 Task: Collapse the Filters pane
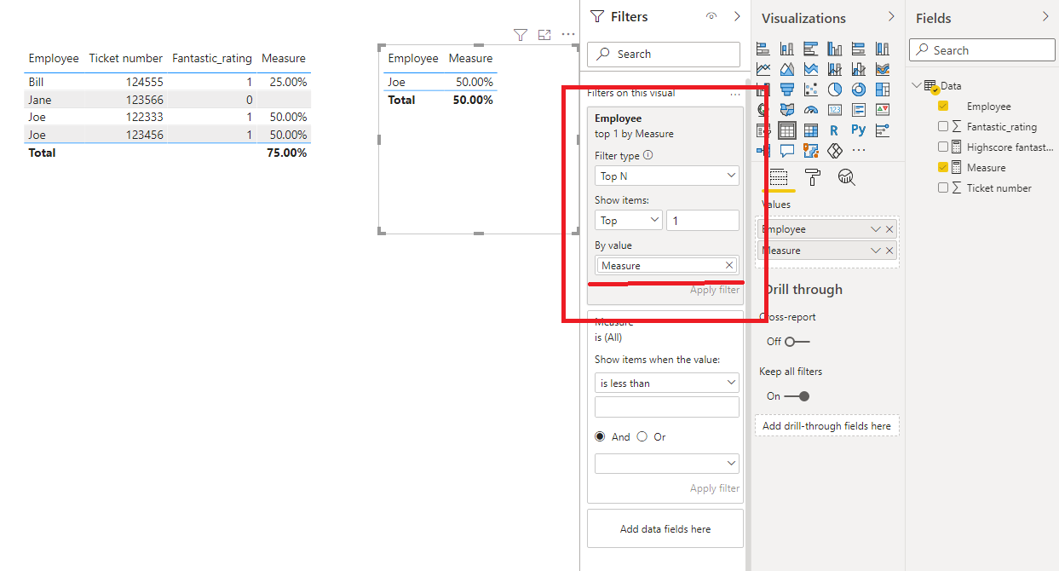point(738,16)
